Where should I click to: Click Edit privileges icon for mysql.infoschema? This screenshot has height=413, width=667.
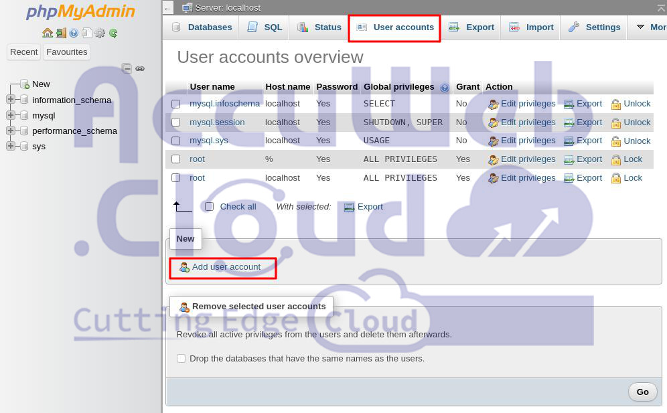494,104
